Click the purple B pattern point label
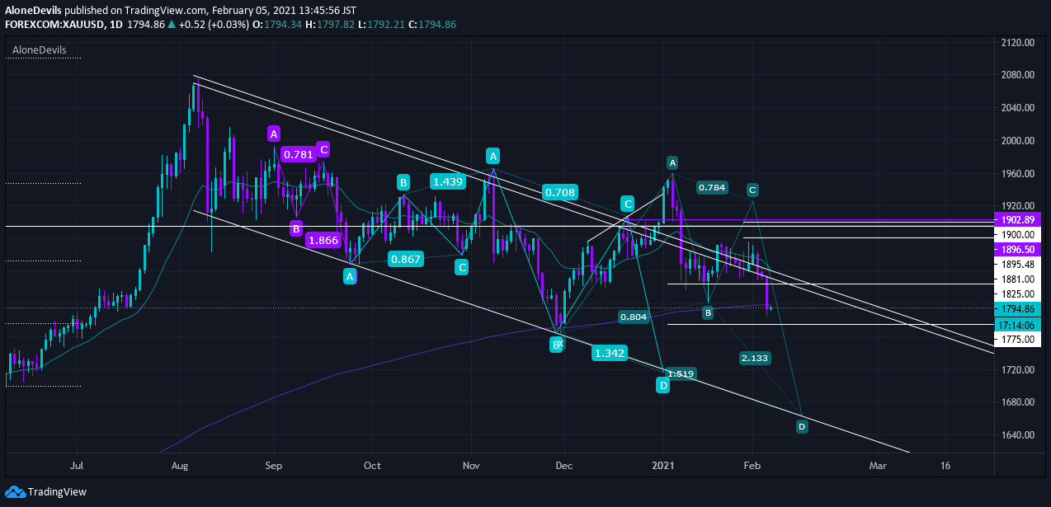This screenshot has width=1051, height=507. [x=295, y=228]
